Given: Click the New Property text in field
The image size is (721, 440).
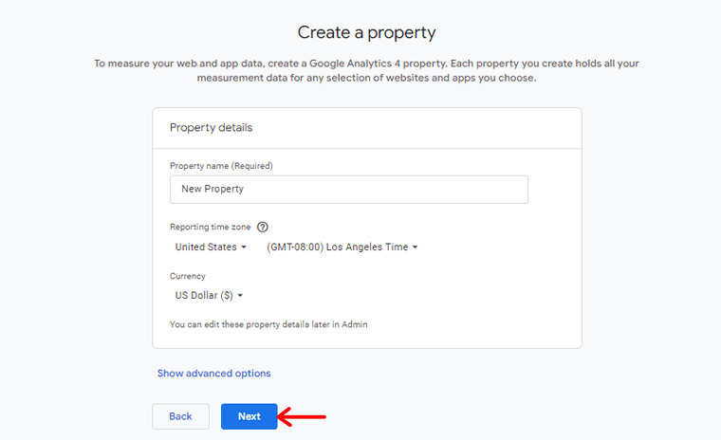Looking at the screenshot, I should [213, 189].
